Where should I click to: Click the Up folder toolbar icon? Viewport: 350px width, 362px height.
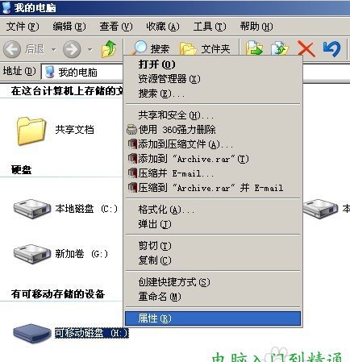(x=109, y=49)
